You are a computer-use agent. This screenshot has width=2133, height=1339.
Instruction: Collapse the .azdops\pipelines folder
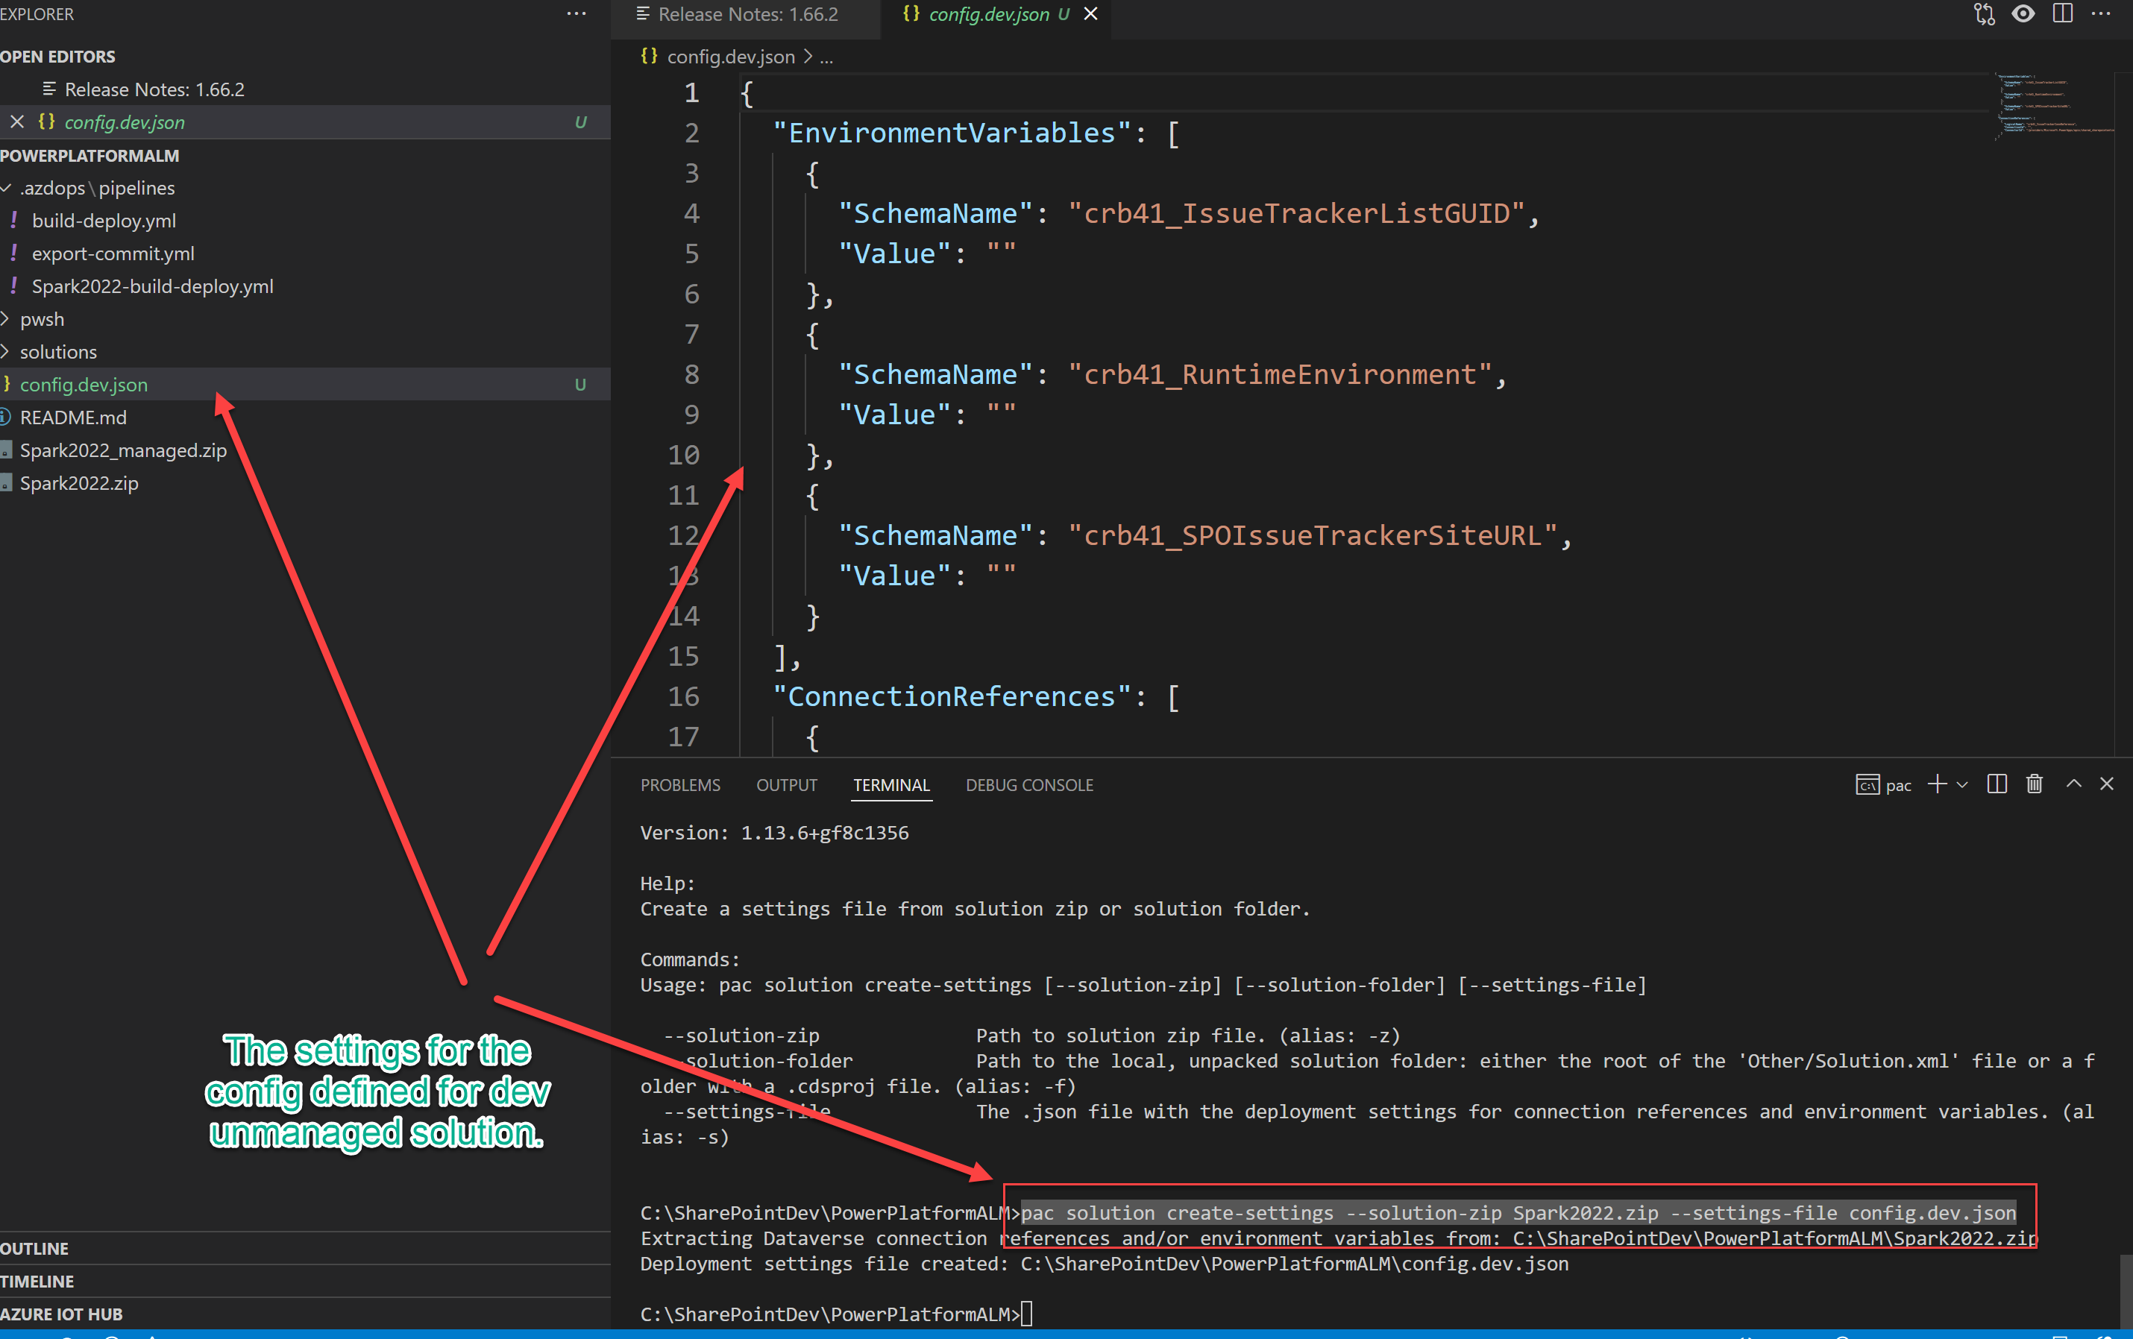tap(96, 188)
